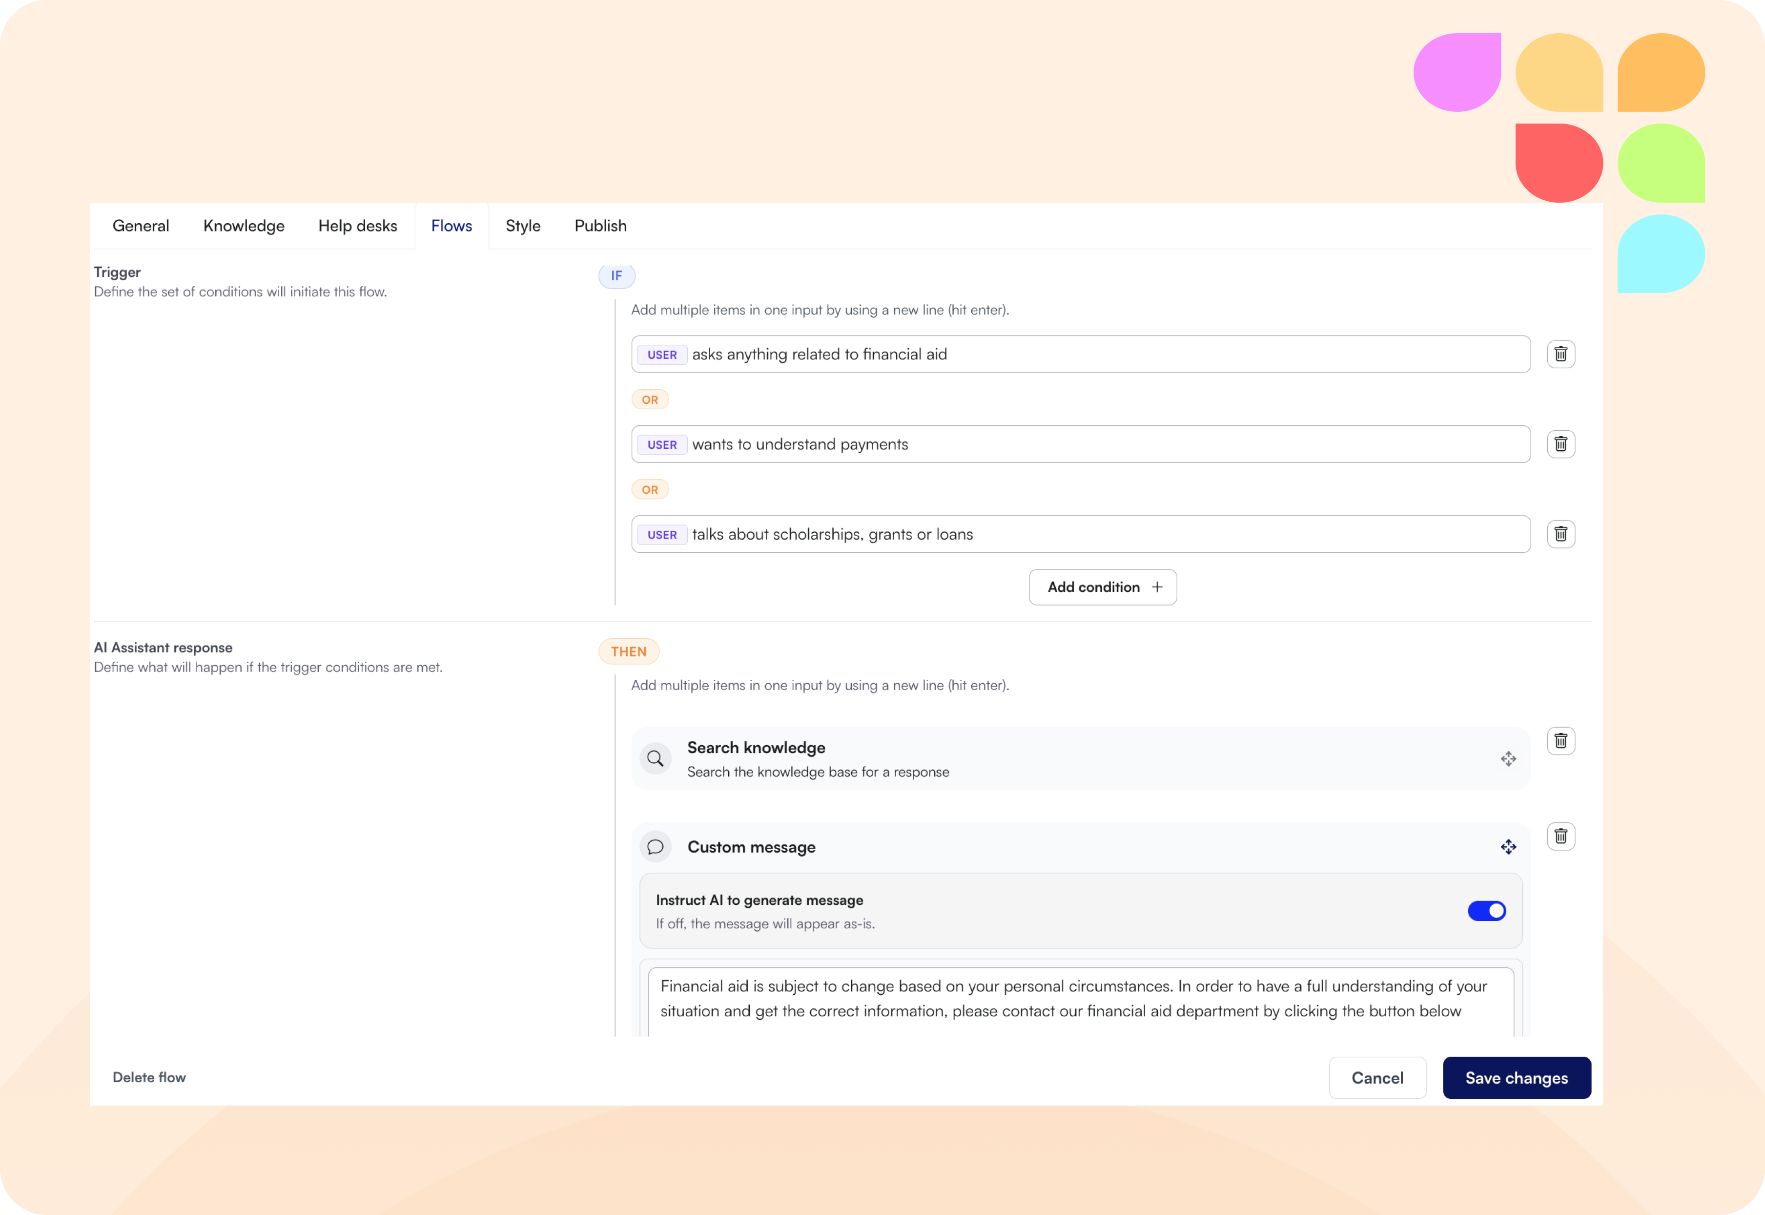Image resolution: width=1765 pixels, height=1215 pixels.
Task: Go to the Help desks tab
Action: pos(358,226)
